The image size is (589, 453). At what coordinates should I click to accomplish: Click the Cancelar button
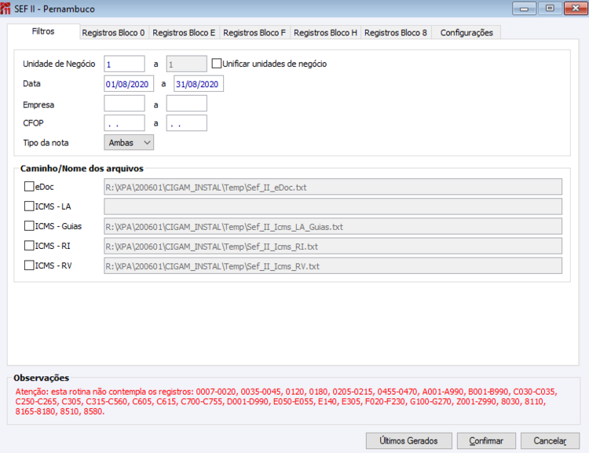point(550,440)
